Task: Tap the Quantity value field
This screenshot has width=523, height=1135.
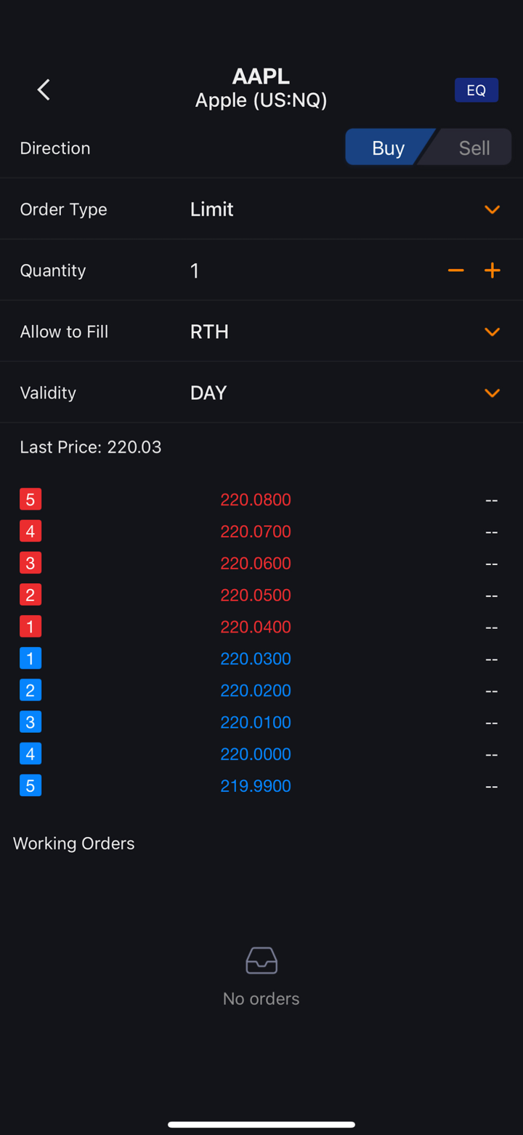Action: click(x=195, y=270)
